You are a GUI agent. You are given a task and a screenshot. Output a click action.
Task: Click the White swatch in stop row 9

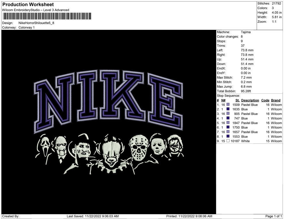228,141
